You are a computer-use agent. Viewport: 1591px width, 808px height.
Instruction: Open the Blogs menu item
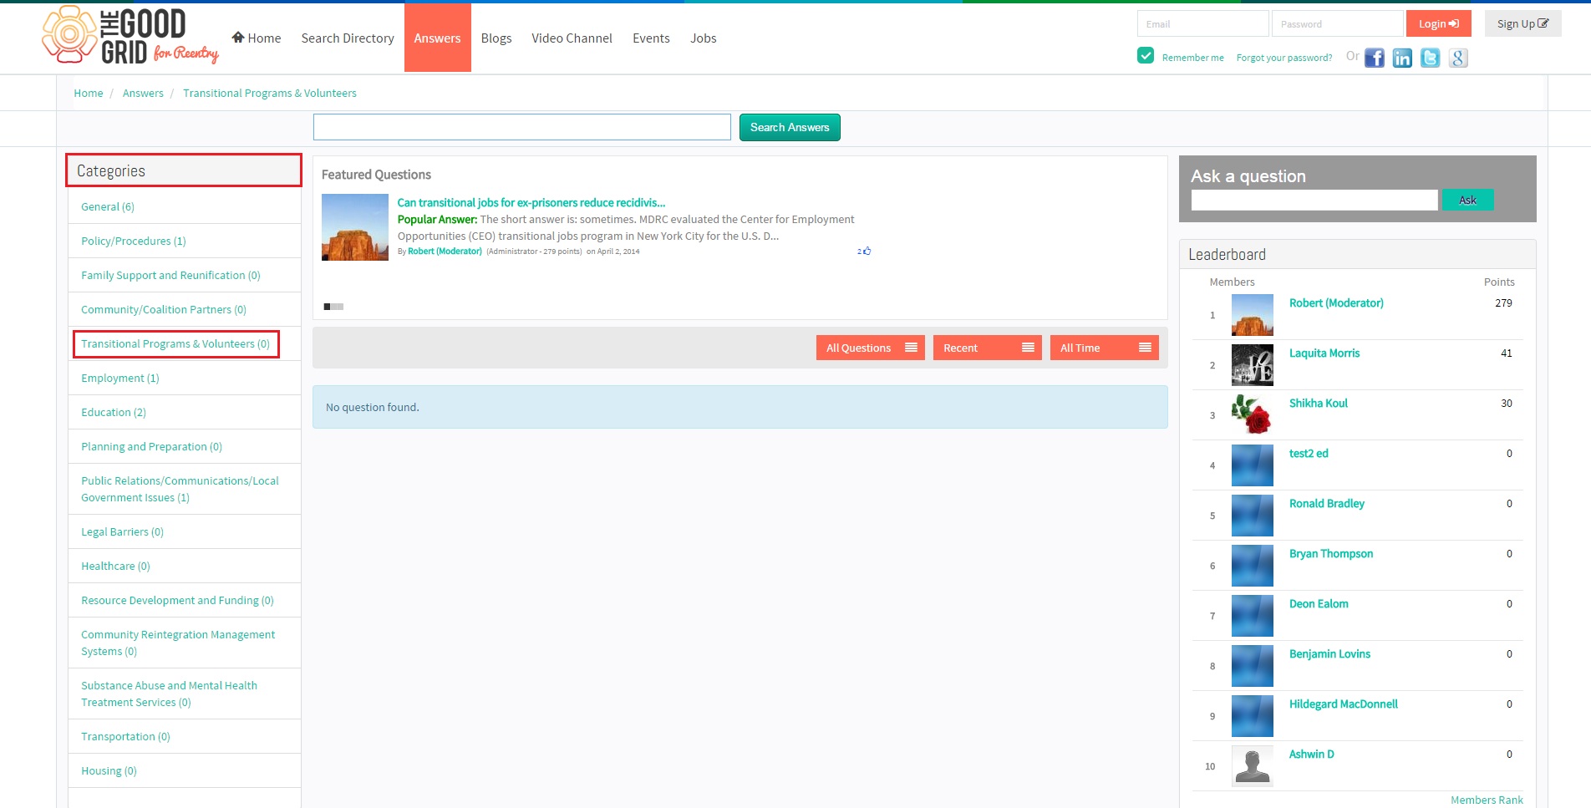(496, 38)
